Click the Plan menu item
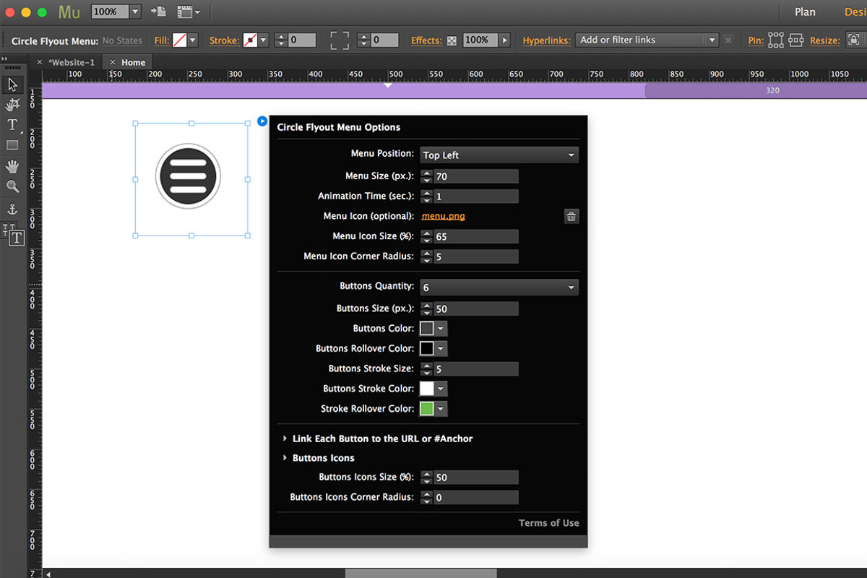Image resolution: width=867 pixels, height=578 pixels. coord(804,12)
